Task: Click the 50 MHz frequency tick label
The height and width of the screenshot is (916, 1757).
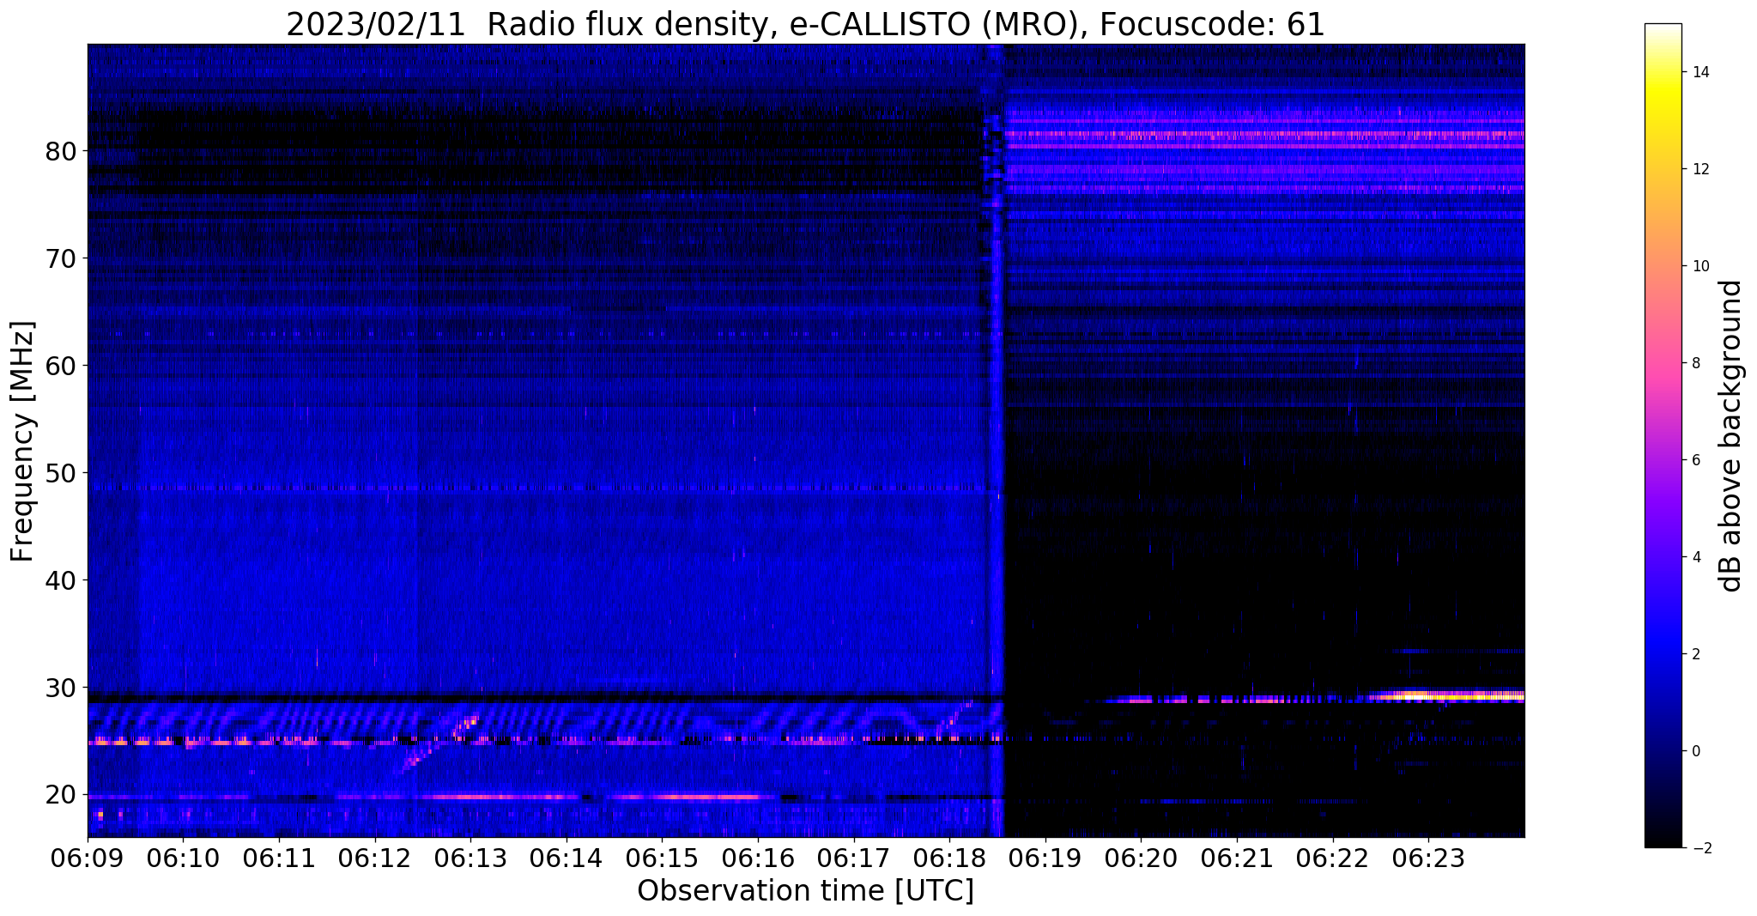Action: pyautogui.click(x=61, y=473)
